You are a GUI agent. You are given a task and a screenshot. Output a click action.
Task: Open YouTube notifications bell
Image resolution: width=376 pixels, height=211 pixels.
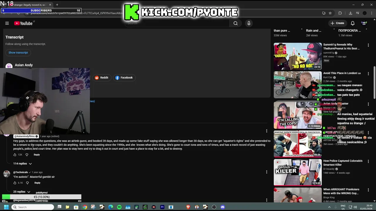[352, 23]
